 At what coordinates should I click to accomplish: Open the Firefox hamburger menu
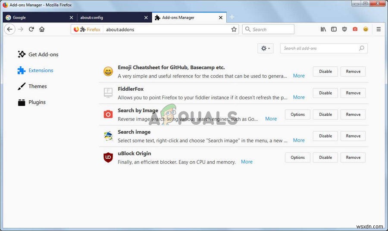(x=379, y=29)
